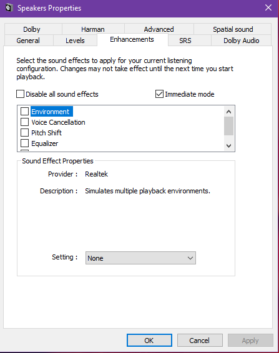Check the Equalizer checkbox
The width and height of the screenshot is (279, 353).
click(x=24, y=143)
